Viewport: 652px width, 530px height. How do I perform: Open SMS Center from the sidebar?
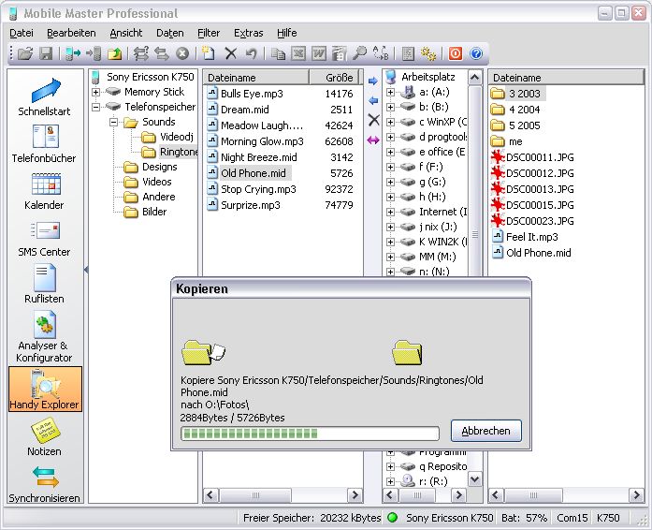pyautogui.click(x=45, y=238)
